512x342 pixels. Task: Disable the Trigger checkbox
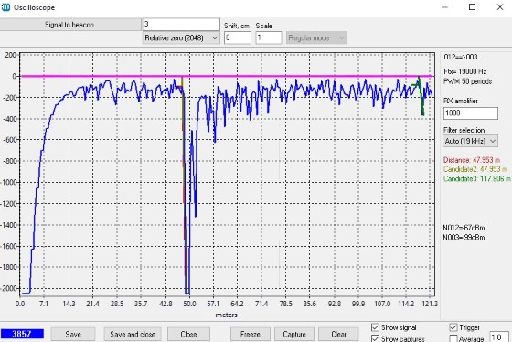[453, 327]
